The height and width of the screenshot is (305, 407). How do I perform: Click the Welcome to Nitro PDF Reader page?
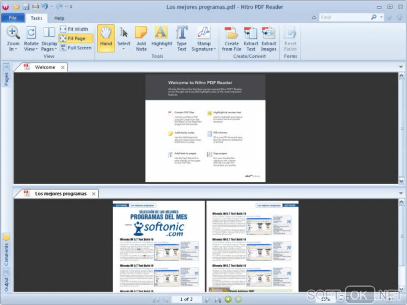[205, 129]
